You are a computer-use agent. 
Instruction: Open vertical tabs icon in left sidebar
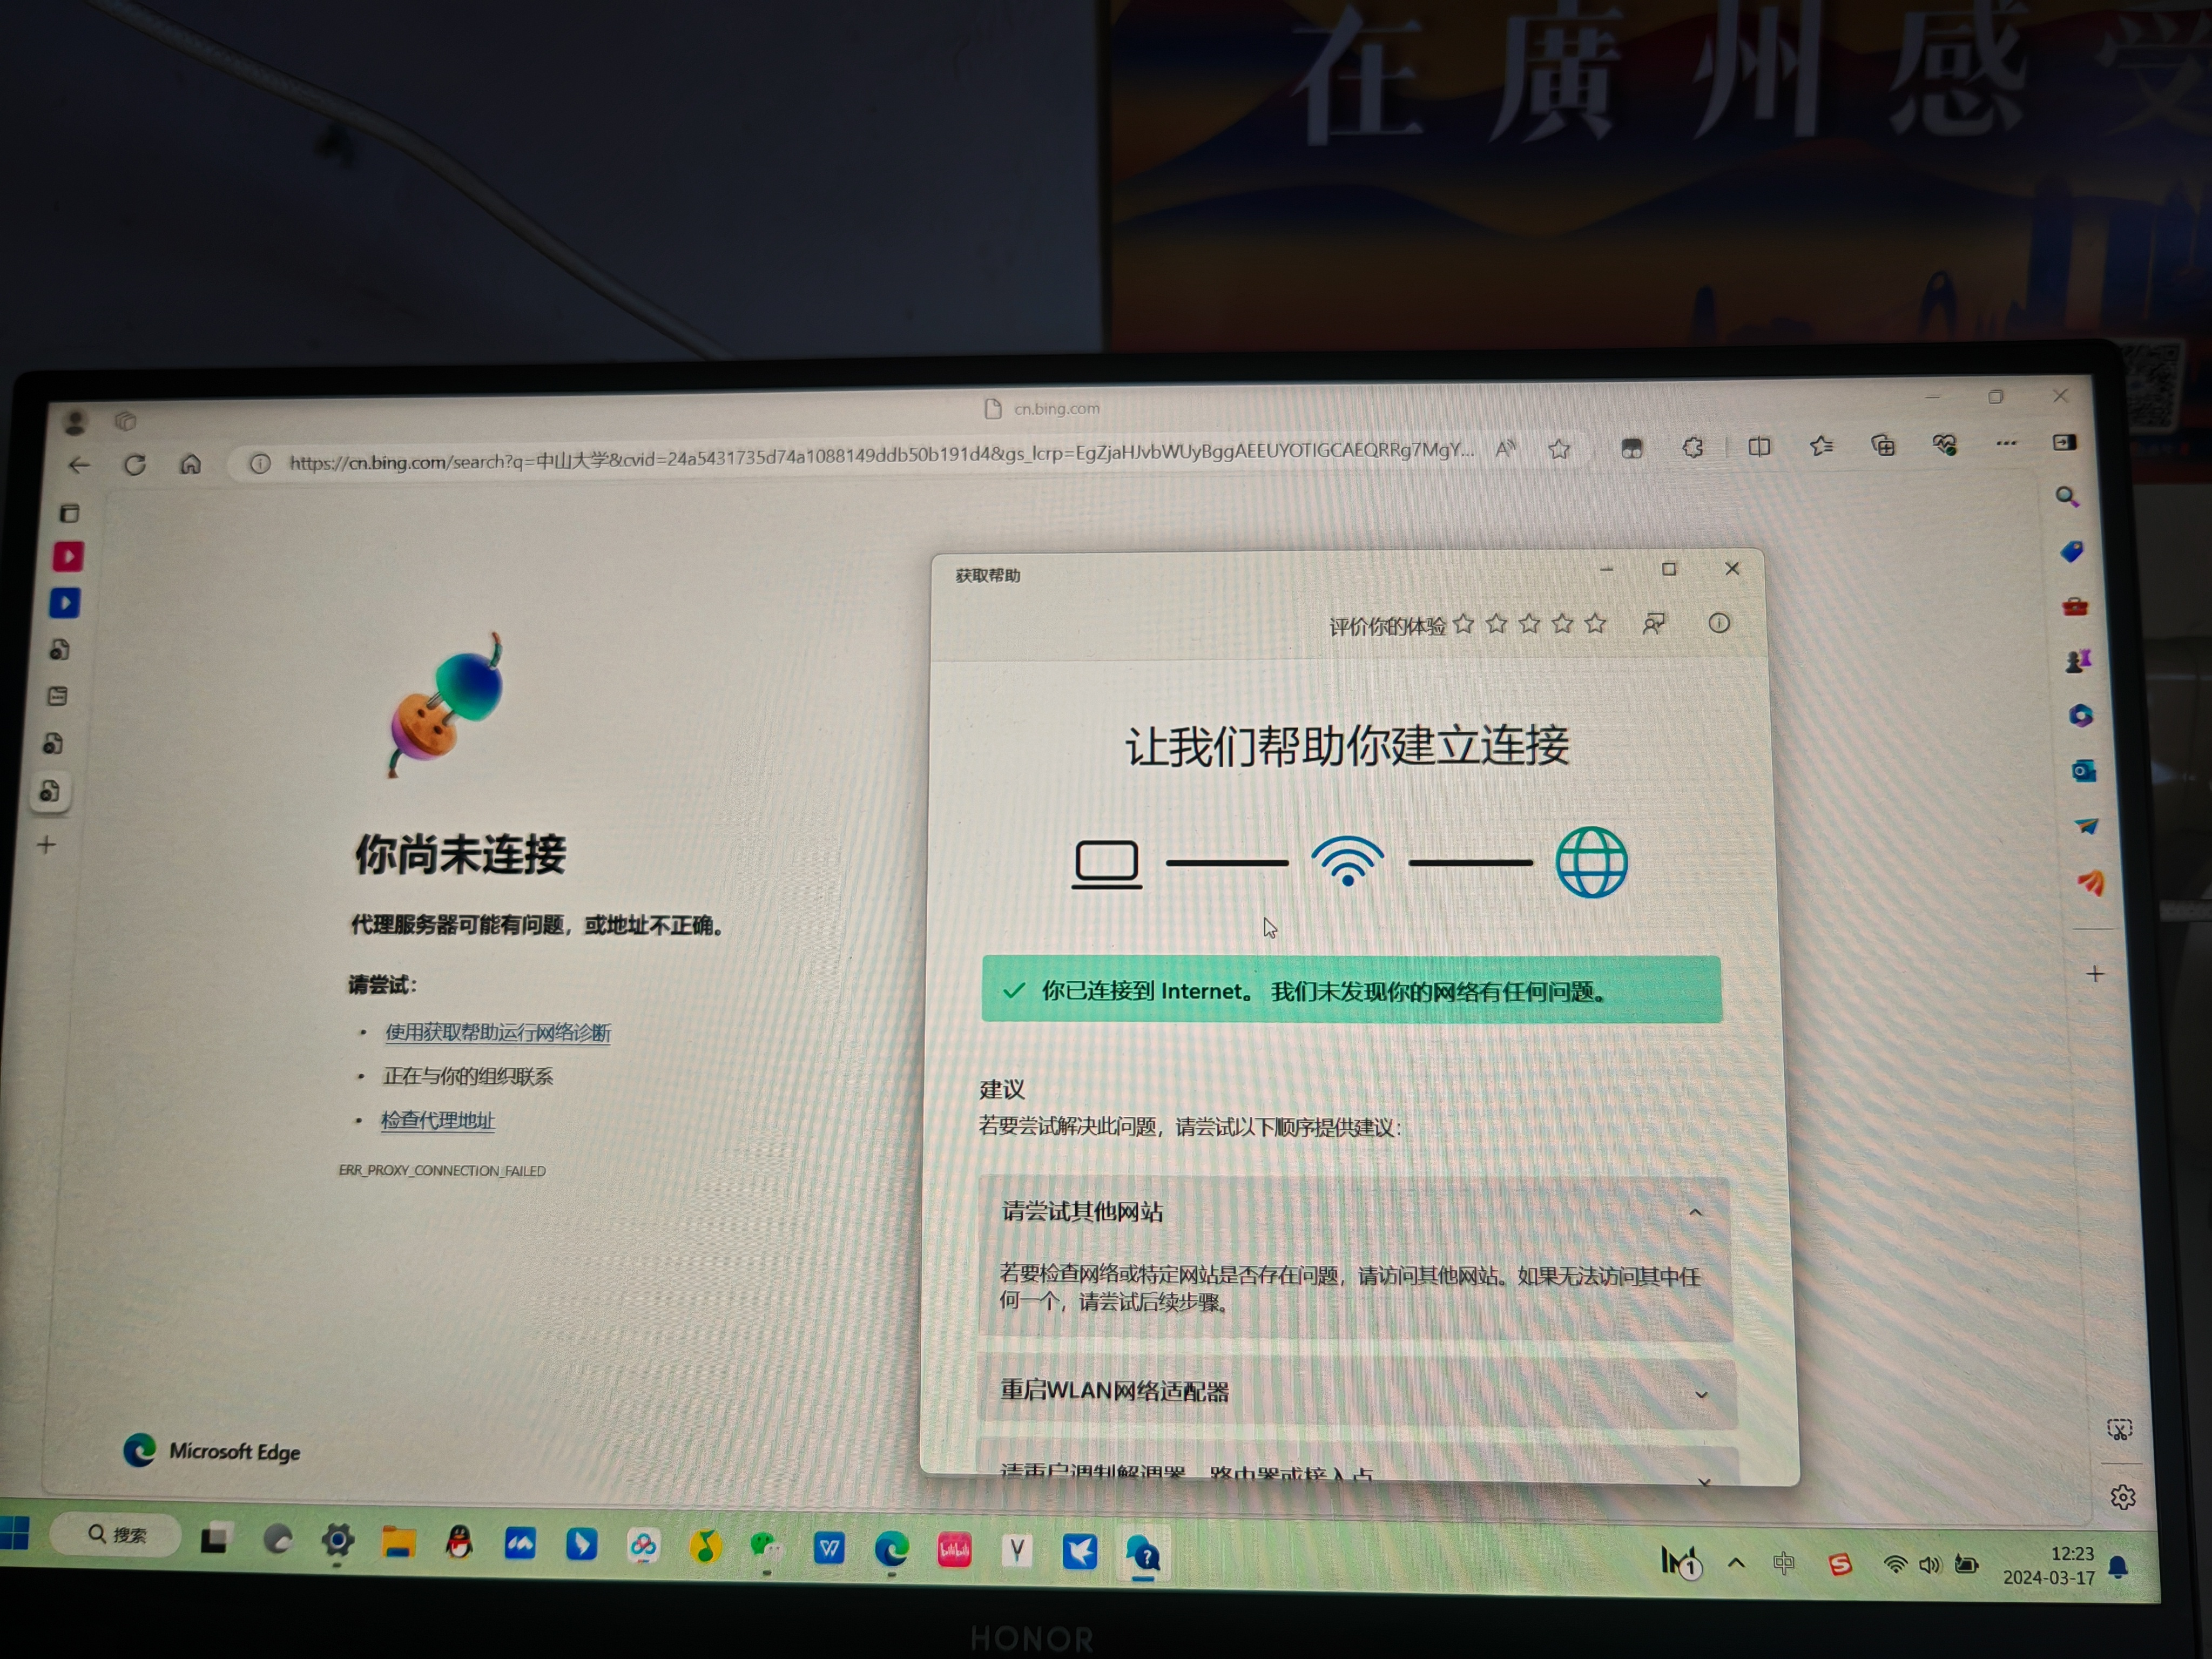pyautogui.click(x=69, y=514)
